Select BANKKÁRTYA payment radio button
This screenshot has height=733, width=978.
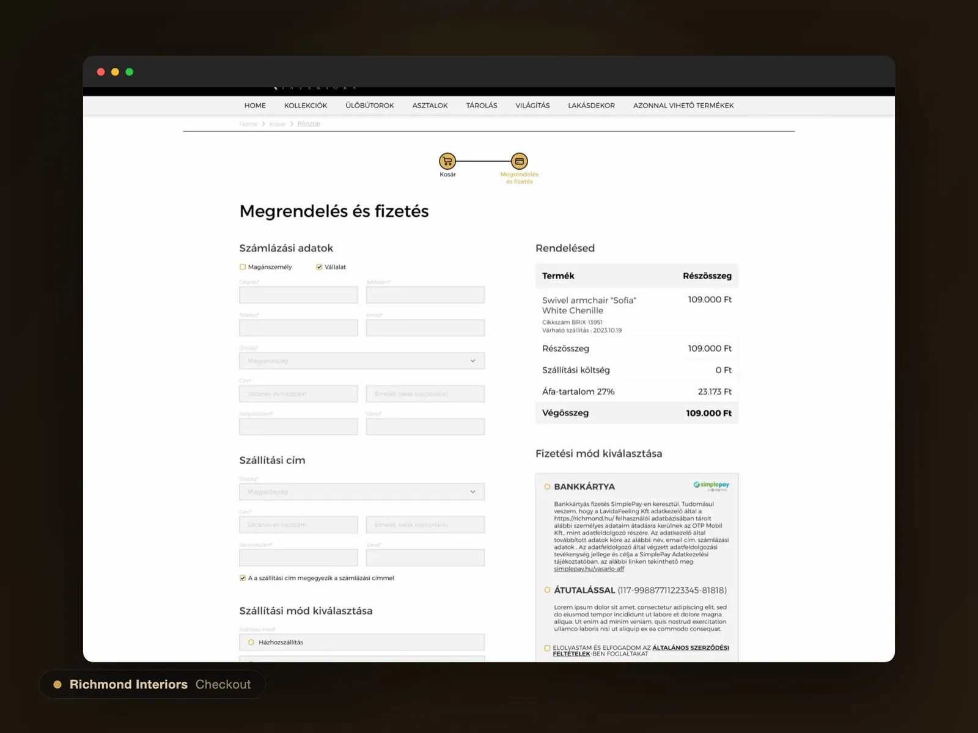click(547, 487)
